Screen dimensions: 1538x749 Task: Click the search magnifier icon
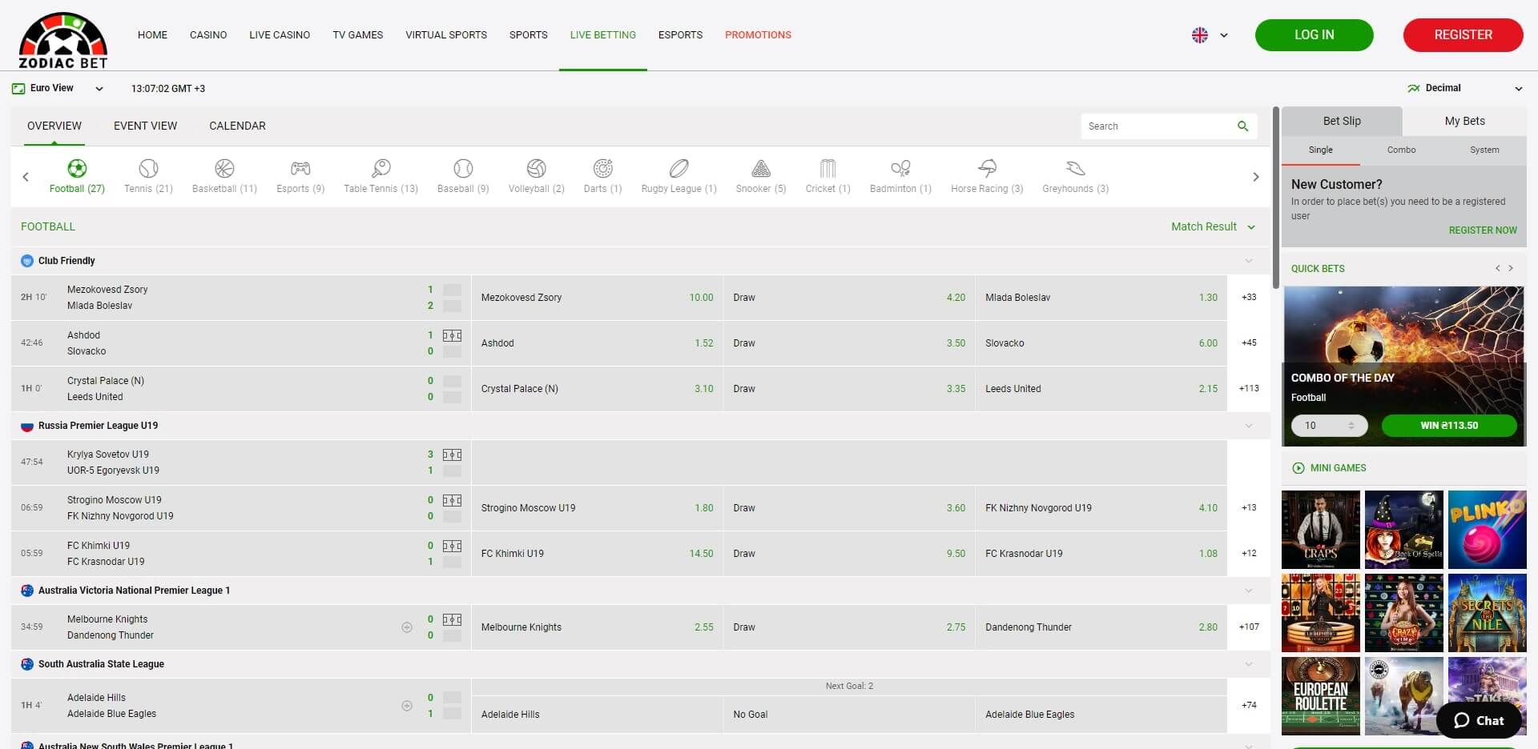pos(1242,126)
